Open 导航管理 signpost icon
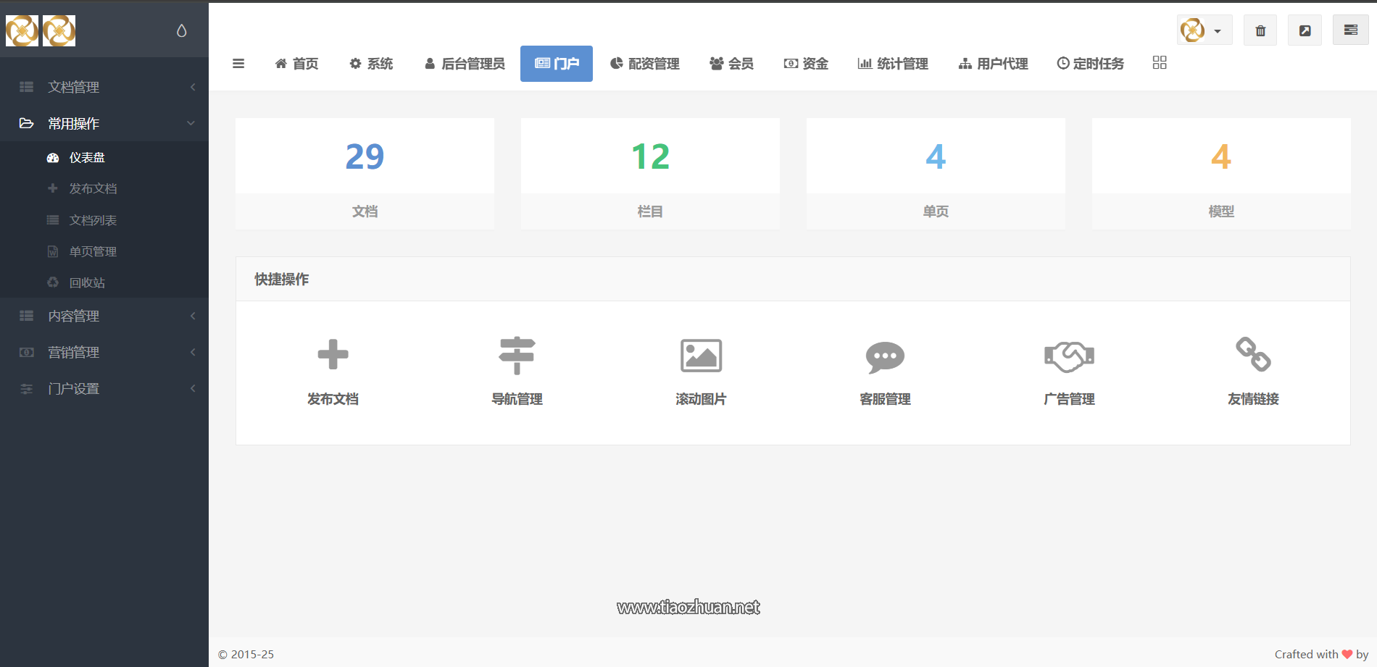Viewport: 1377px width, 667px height. click(517, 355)
